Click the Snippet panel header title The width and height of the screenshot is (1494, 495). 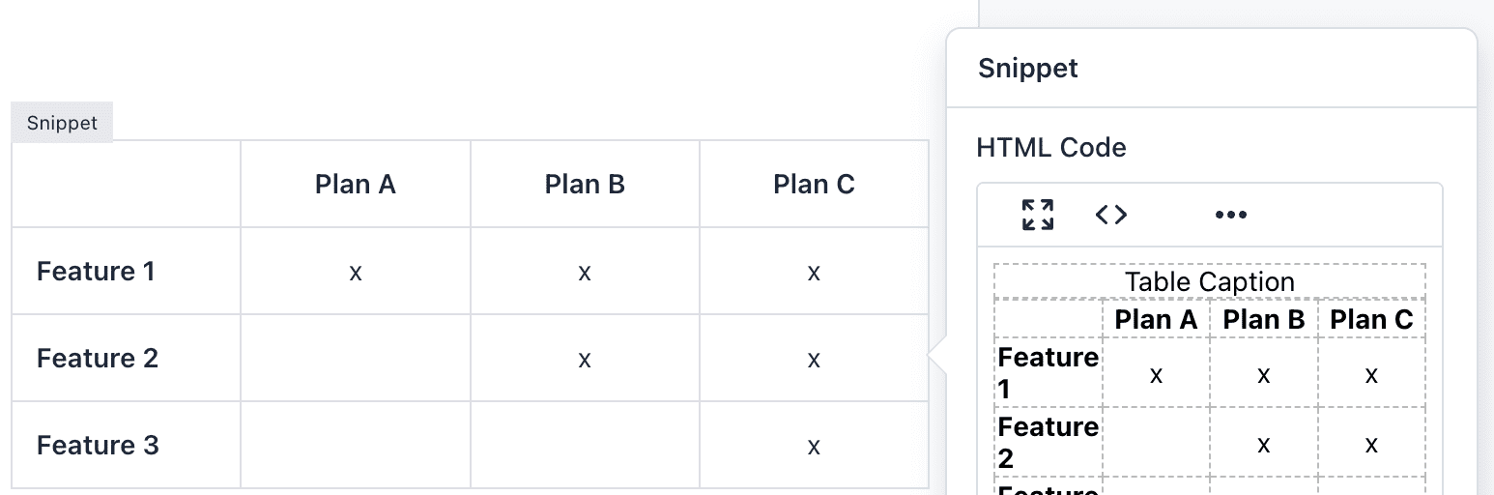(1028, 69)
